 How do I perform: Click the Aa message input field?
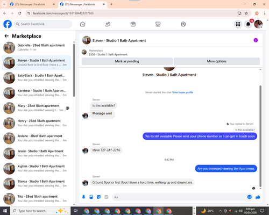179,197
